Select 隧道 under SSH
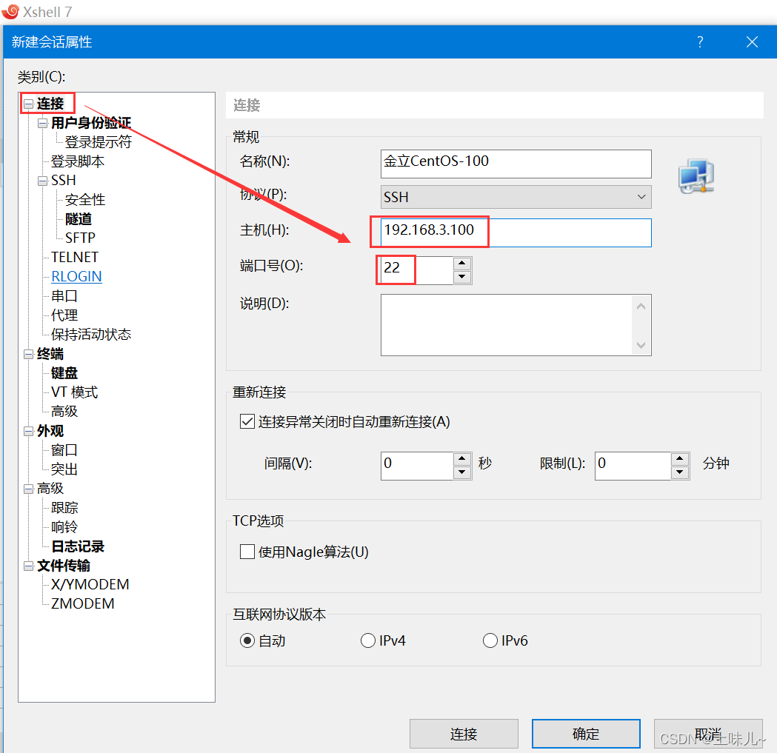777x753 pixels. coord(79,219)
